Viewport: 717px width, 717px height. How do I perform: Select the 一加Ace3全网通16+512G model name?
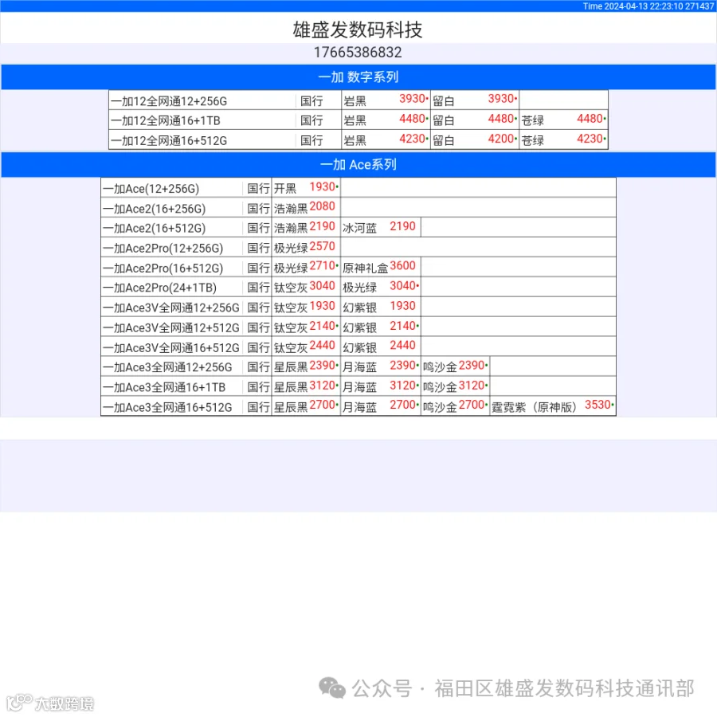(167, 408)
